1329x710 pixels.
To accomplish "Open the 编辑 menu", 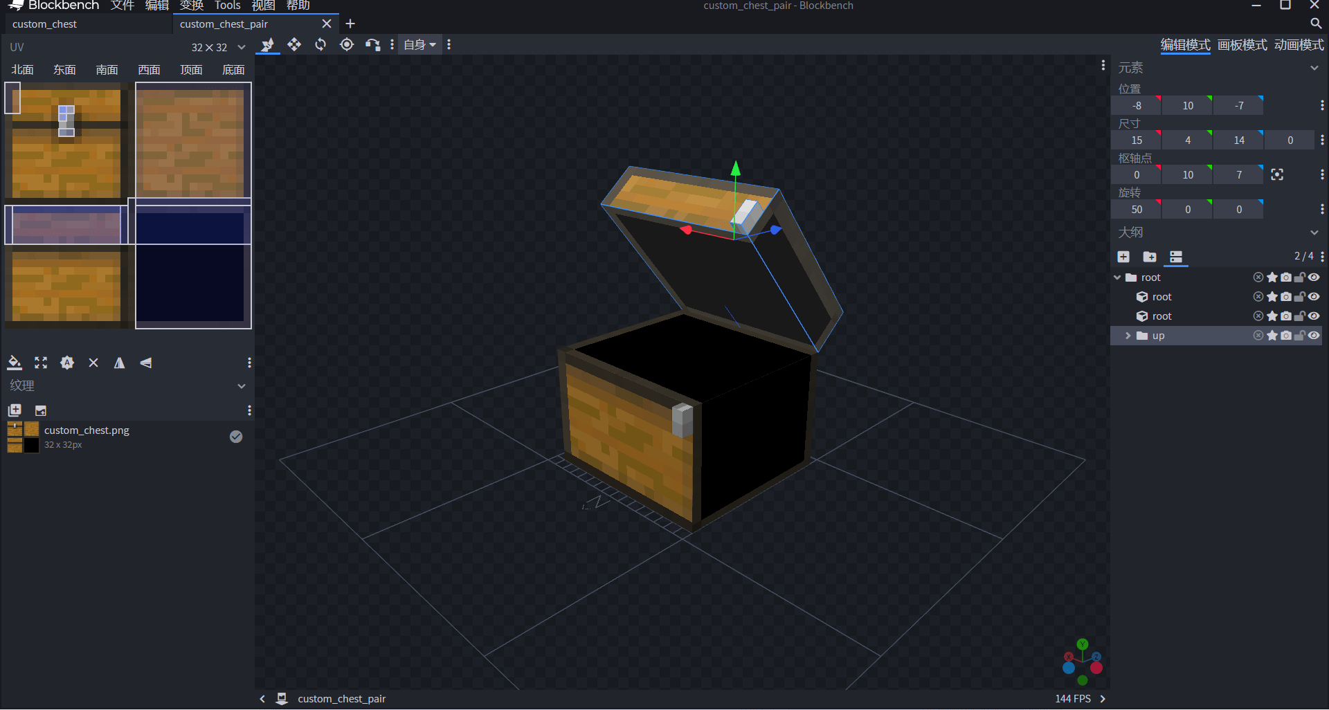I will coord(157,6).
